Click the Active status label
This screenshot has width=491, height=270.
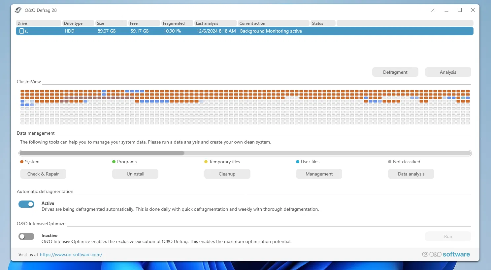pos(48,203)
